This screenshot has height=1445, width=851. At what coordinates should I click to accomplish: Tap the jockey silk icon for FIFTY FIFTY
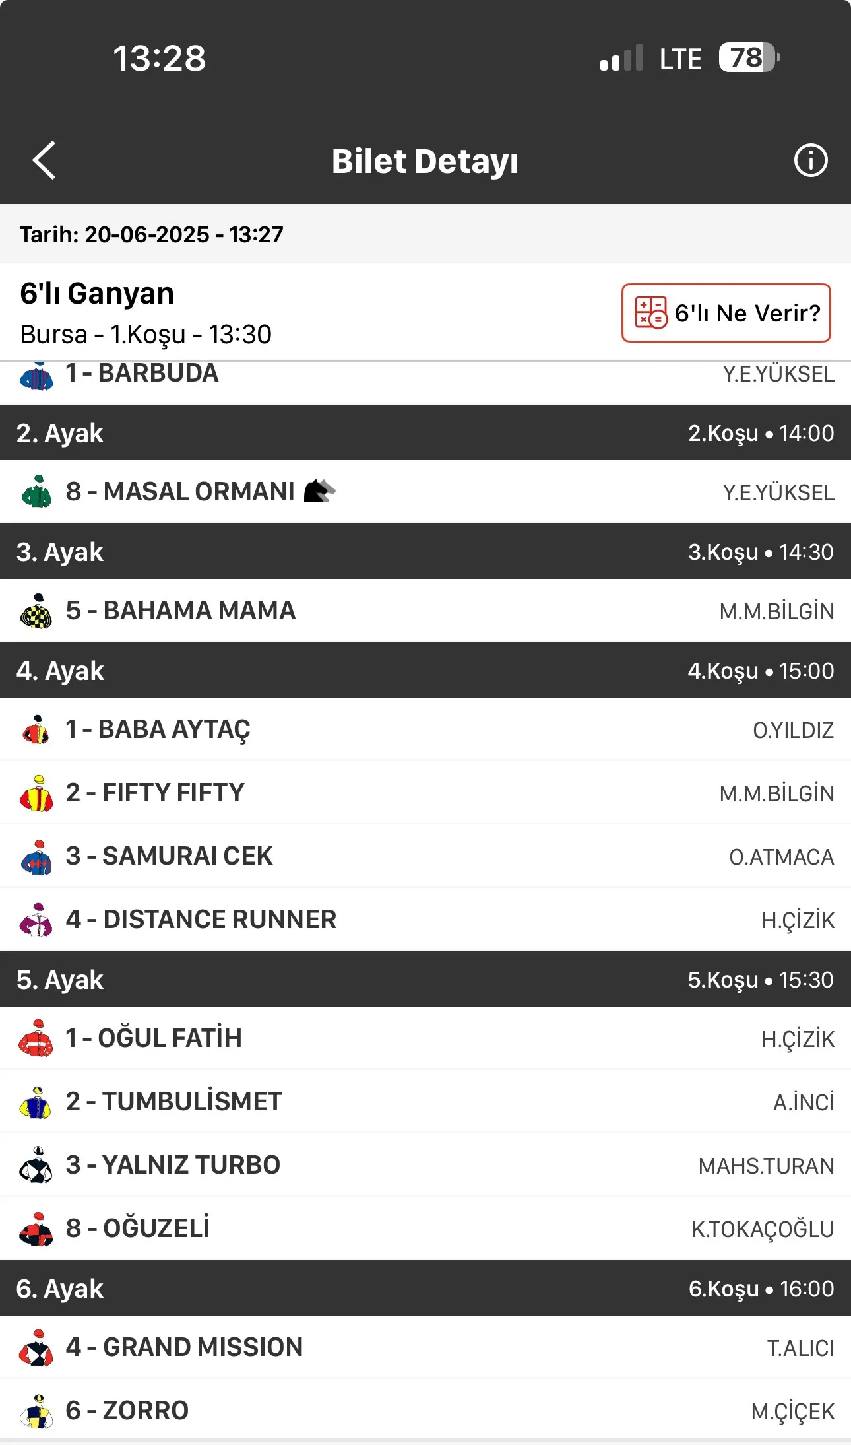pos(37,793)
